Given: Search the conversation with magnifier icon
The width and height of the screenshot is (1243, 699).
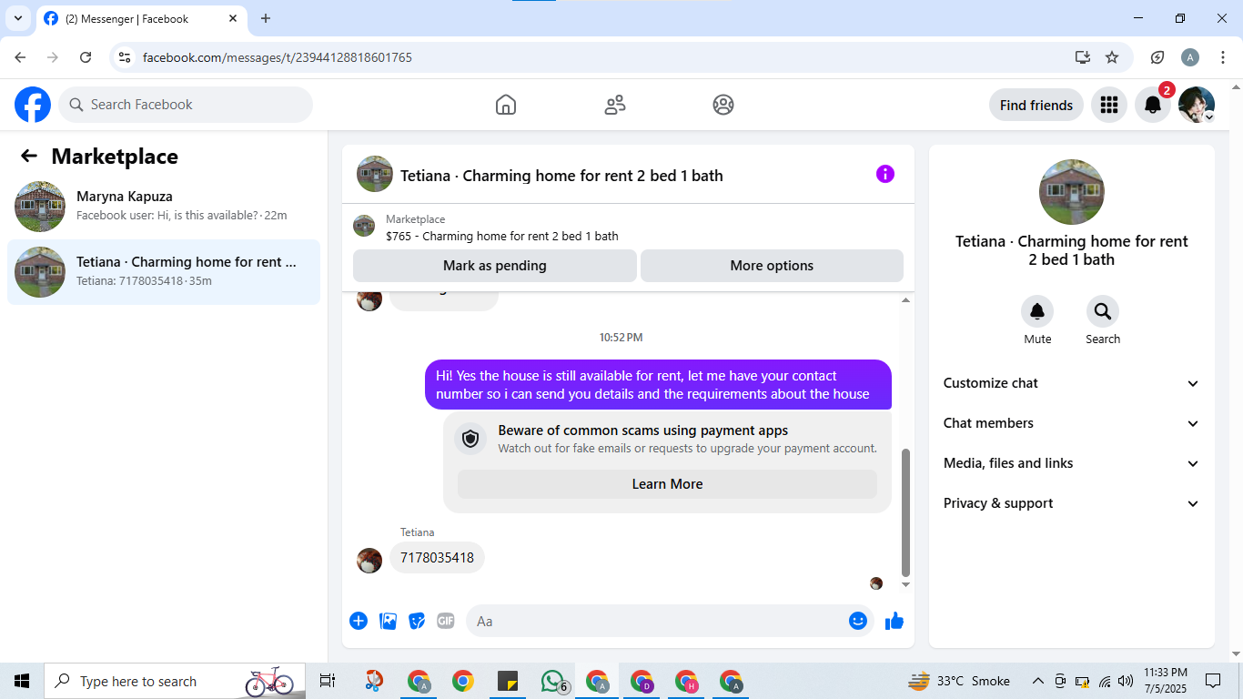Looking at the screenshot, I should pyautogui.click(x=1103, y=312).
